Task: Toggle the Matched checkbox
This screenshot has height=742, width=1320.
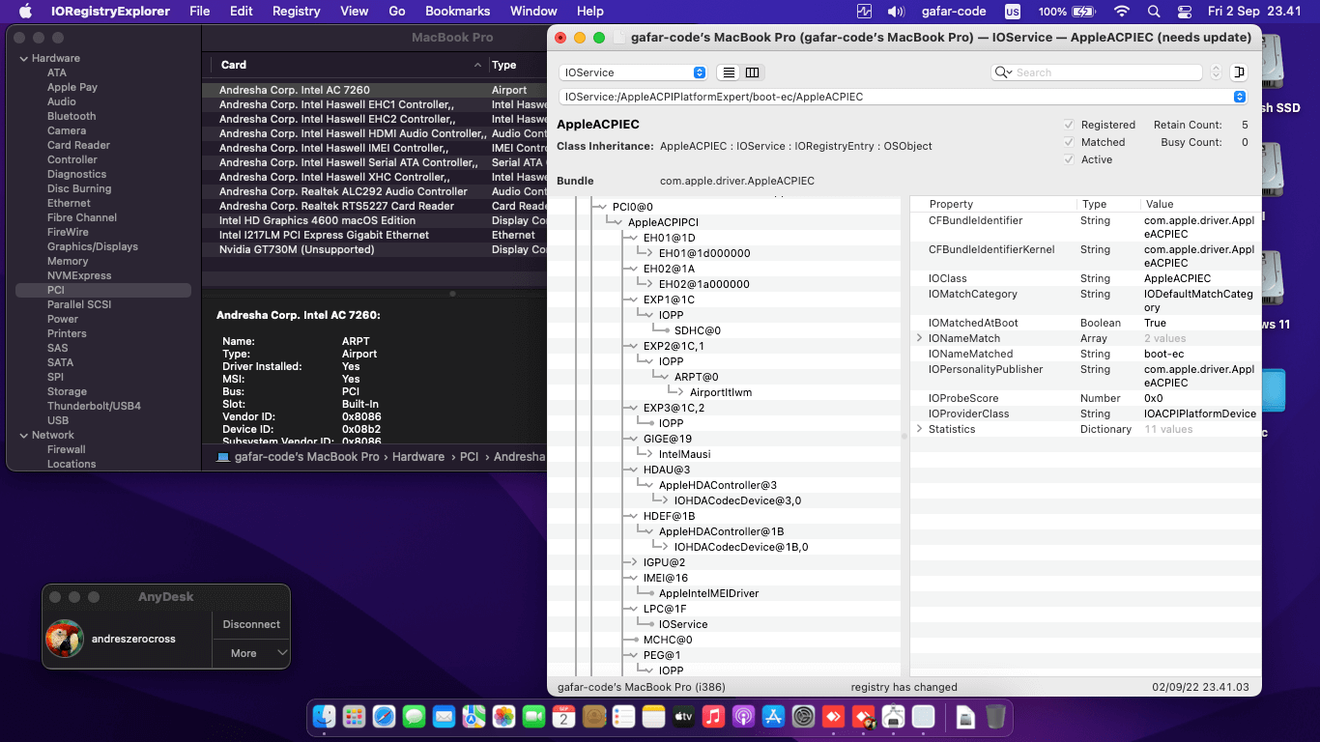Action: coord(1069,142)
